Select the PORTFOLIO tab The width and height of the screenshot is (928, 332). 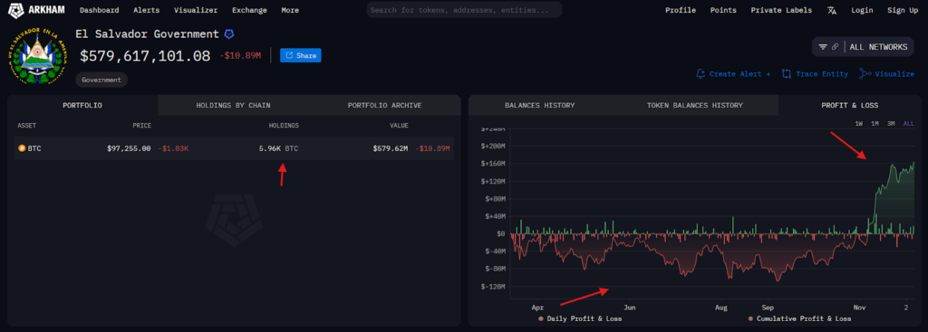click(82, 105)
